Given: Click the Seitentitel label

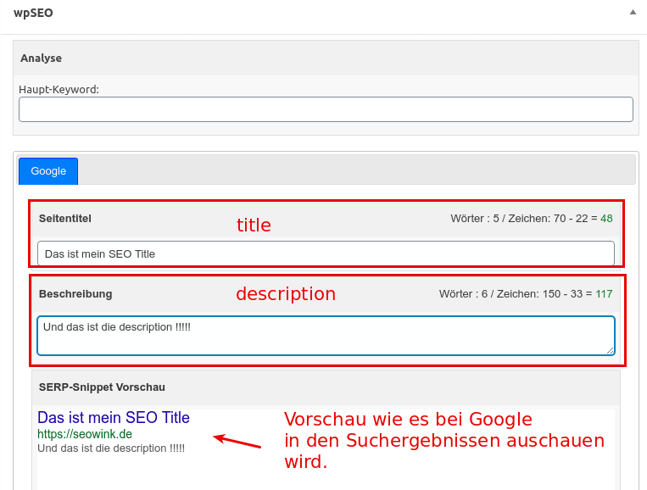Looking at the screenshot, I should point(65,218).
